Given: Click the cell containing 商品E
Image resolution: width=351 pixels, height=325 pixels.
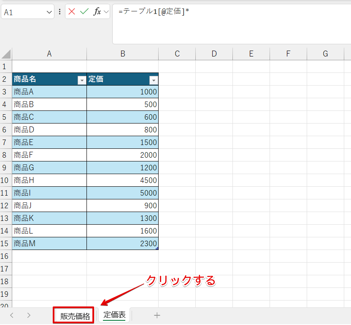Looking at the screenshot, I should (x=49, y=142).
